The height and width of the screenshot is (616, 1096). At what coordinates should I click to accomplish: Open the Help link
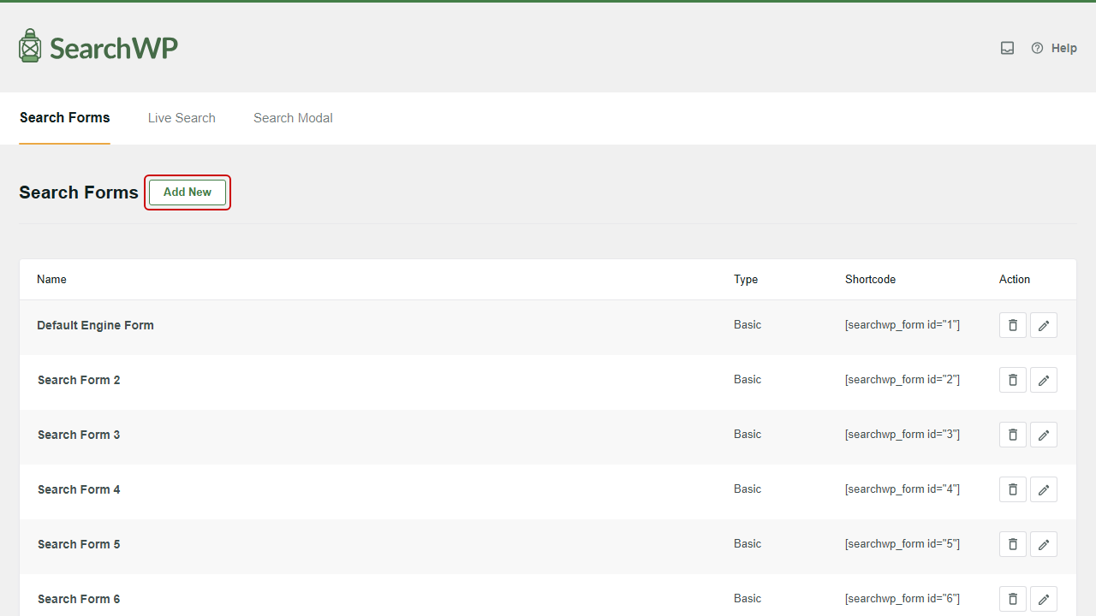point(1054,48)
